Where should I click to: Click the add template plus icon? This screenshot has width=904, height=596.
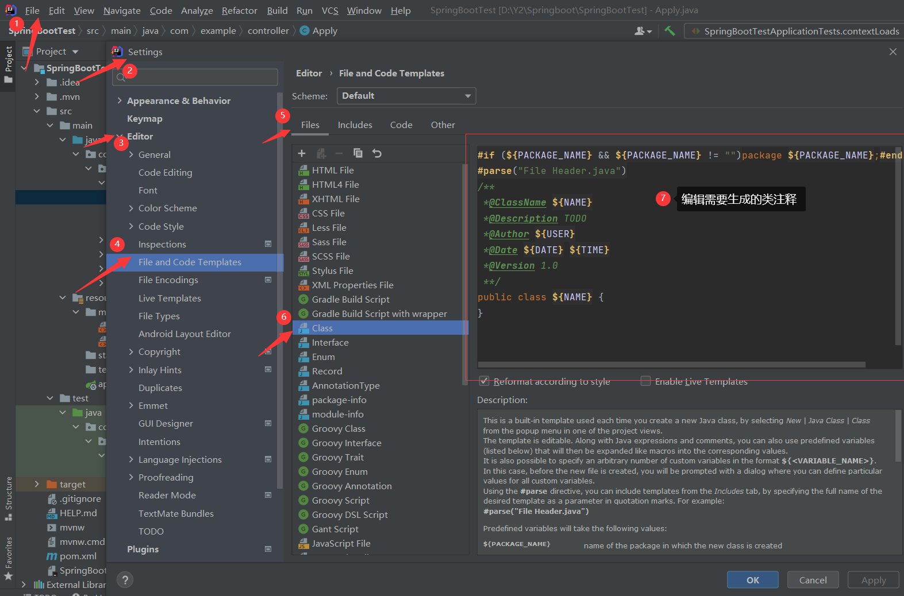pyautogui.click(x=302, y=153)
